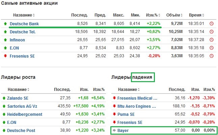Click the clock icon in the Infineon row
Screen dimensions: 218x135
coord(212,40)
